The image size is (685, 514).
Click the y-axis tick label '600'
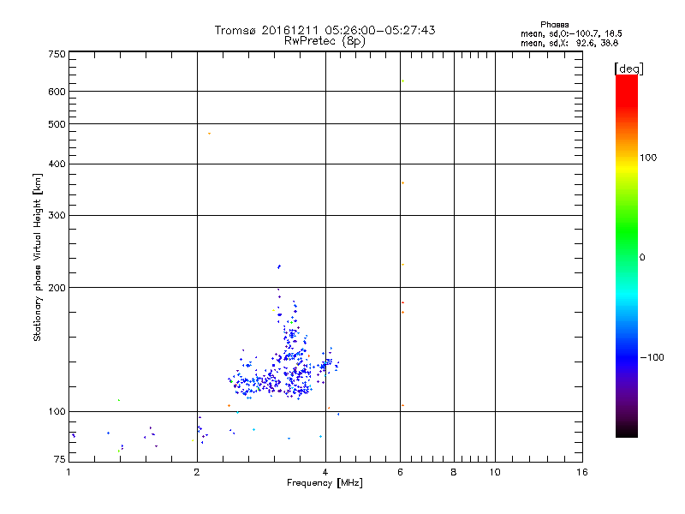[57, 92]
